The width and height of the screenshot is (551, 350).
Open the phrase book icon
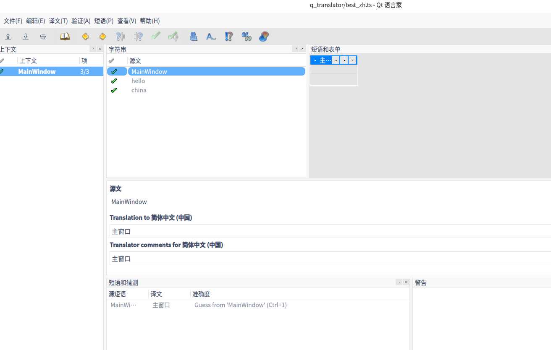(65, 37)
